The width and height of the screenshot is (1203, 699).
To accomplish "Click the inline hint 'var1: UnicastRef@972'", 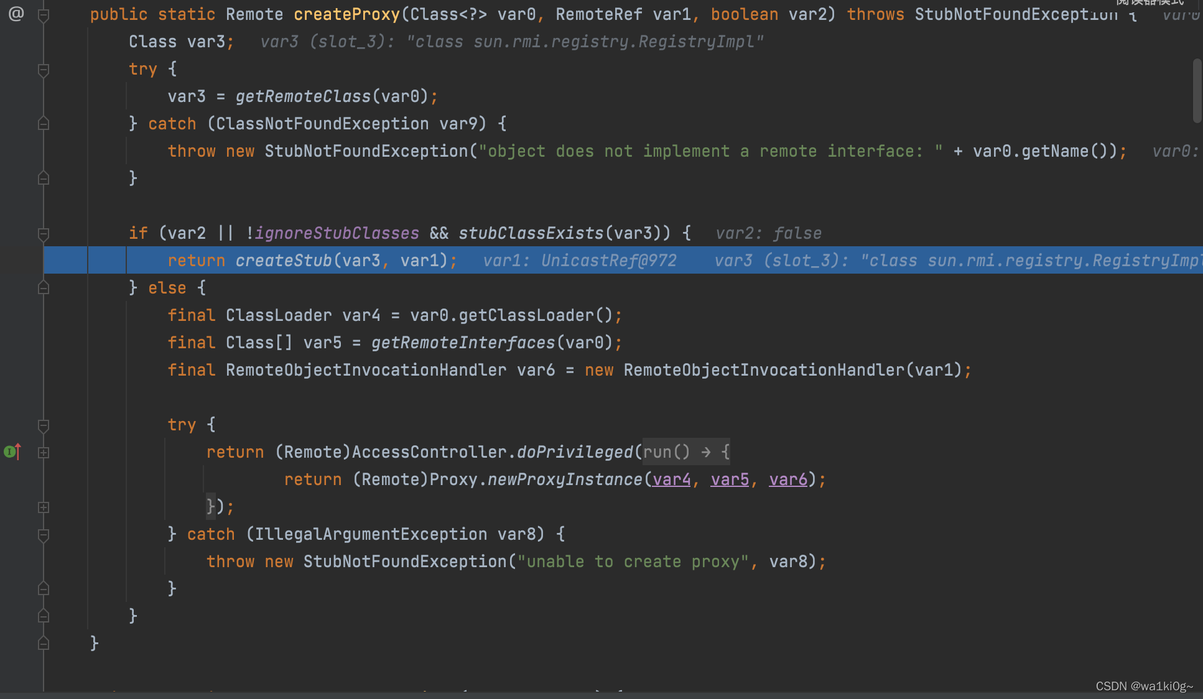I will point(580,261).
